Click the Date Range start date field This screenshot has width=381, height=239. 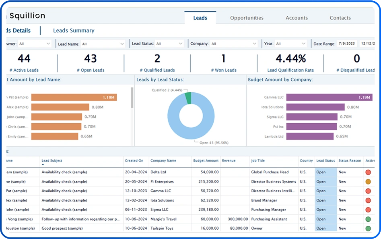point(347,44)
